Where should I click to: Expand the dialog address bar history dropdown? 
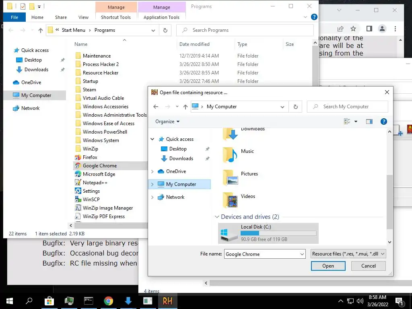click(282, 107)
